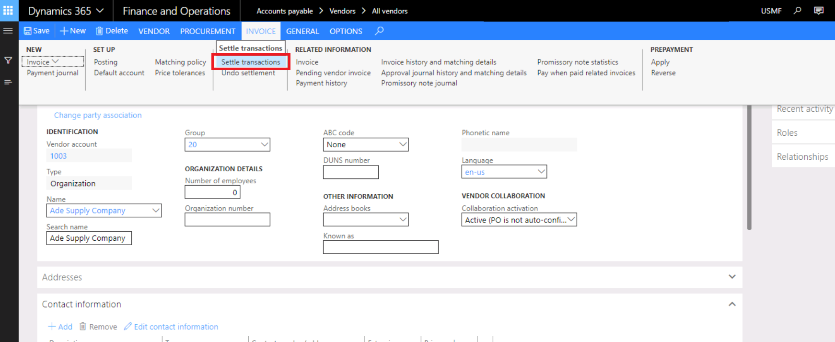Screen dimensions: 835x342
Task: Click the hamburger navigation menu icon
Action: [x=8, y=31]
